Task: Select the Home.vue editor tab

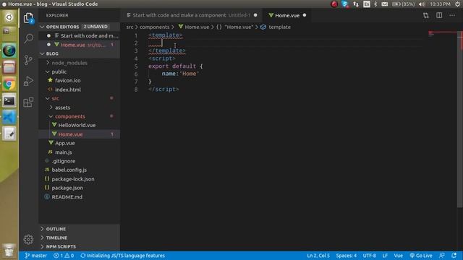Action: click(286, 15)
